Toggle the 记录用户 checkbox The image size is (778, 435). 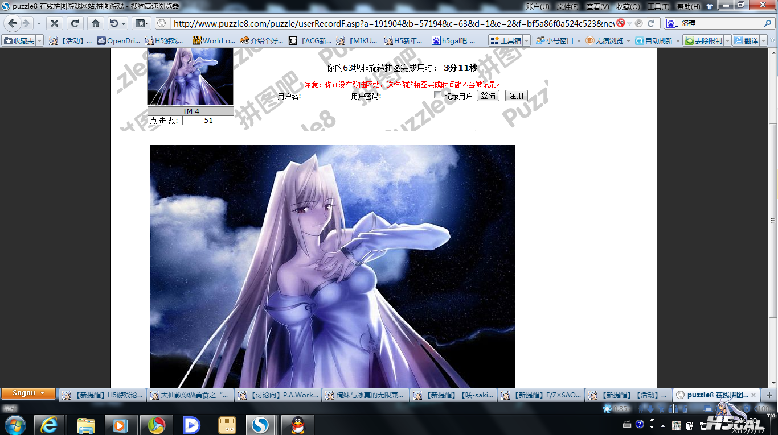(437, 95)
